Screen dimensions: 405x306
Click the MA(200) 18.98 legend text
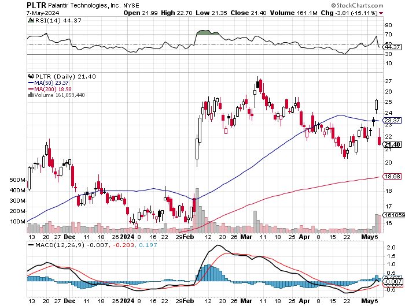53,89
